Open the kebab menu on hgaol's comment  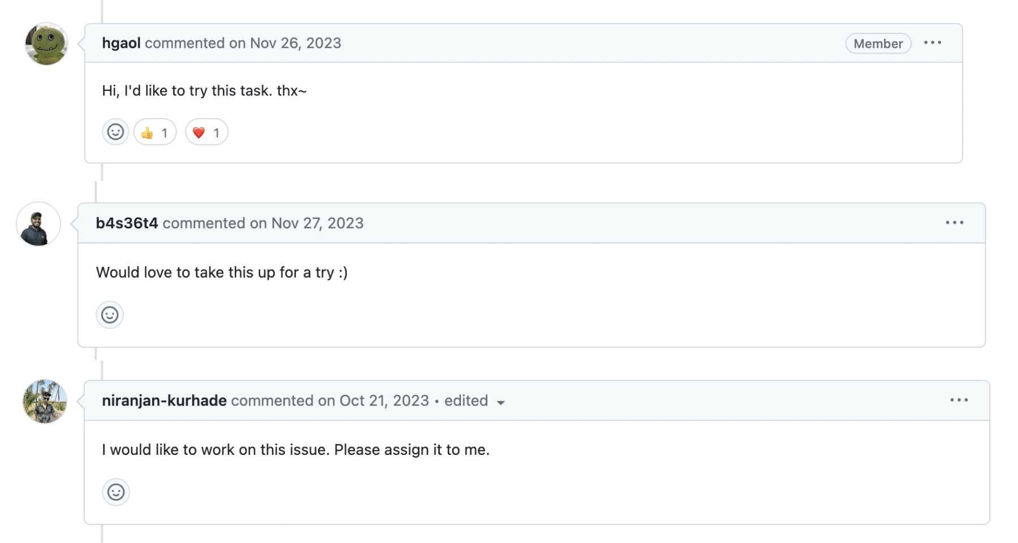point(933,42)
